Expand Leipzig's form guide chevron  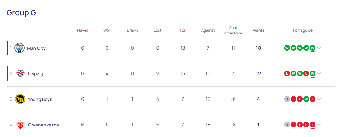click(x=319, y=74)
